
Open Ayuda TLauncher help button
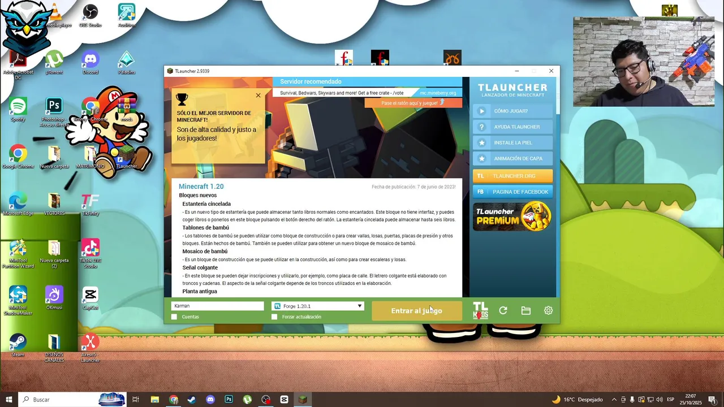[512, 127]
